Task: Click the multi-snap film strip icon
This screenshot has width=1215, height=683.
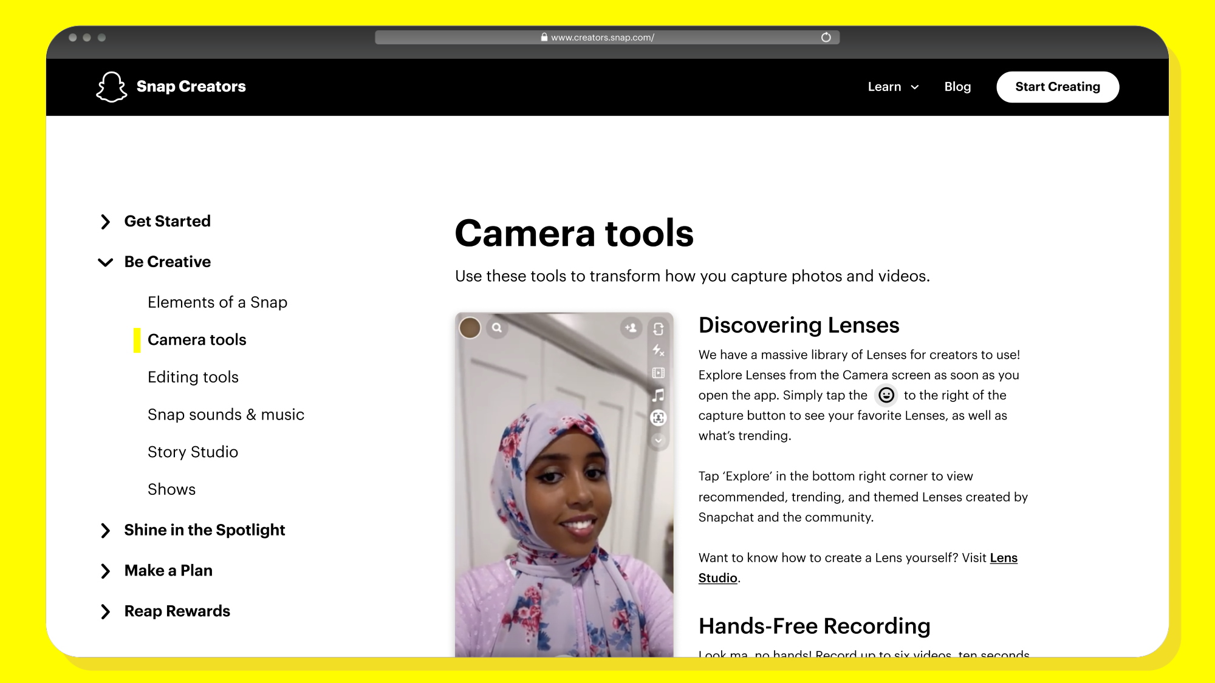Action: click(x=658, y=372)
